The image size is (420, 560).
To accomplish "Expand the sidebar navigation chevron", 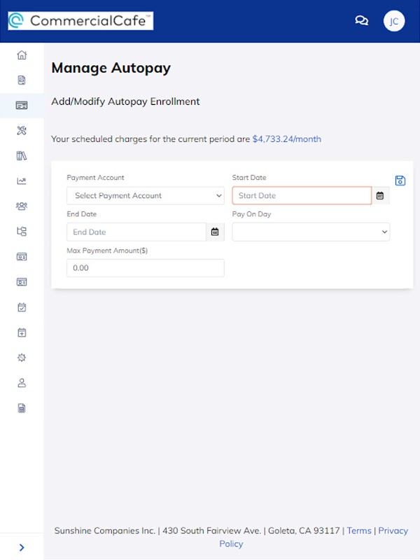I will point(22,547).
